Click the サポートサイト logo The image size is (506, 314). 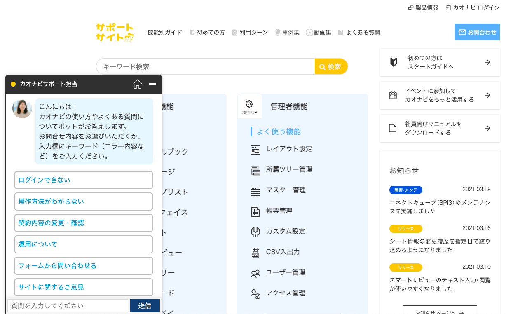115,33
